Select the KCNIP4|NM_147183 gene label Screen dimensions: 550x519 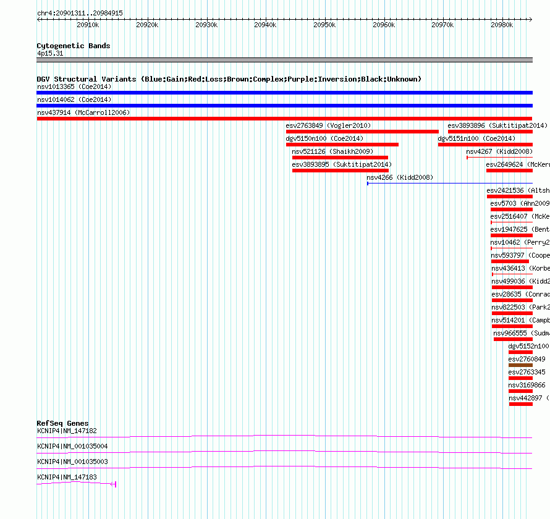pos(67,477)
